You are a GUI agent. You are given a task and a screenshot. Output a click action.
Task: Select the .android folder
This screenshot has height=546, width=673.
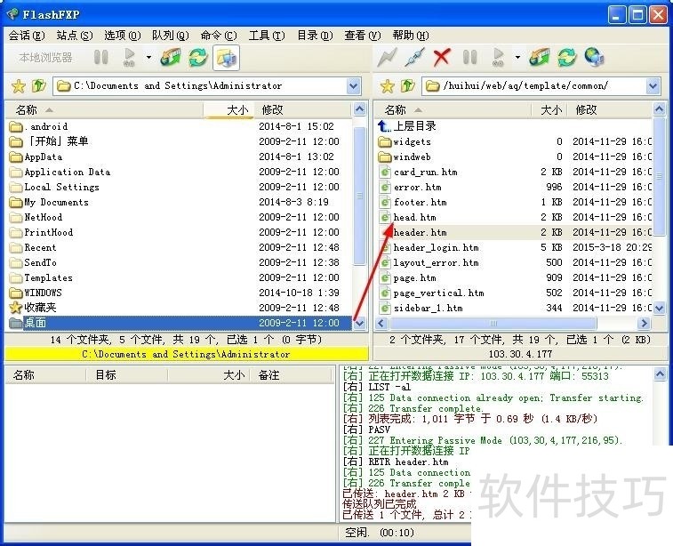(x=180, y=126)
